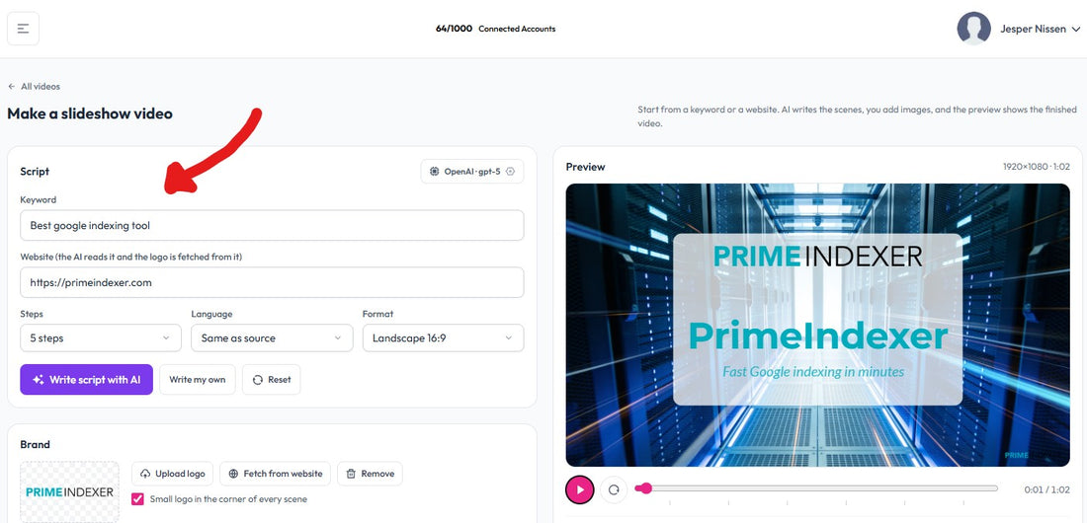This screenshot has width=1087, height=523.
Task: Click the settings gear beside gpt-5
Action: click(511, 171)
